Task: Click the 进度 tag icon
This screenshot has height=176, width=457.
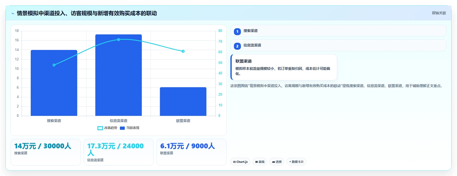Action: (273, 162)
